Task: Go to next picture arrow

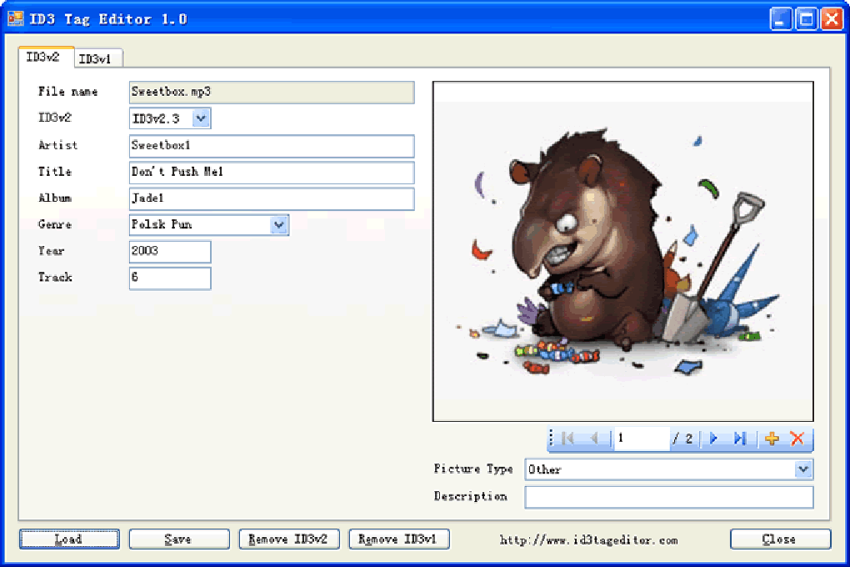Action: tap(713, 439)
